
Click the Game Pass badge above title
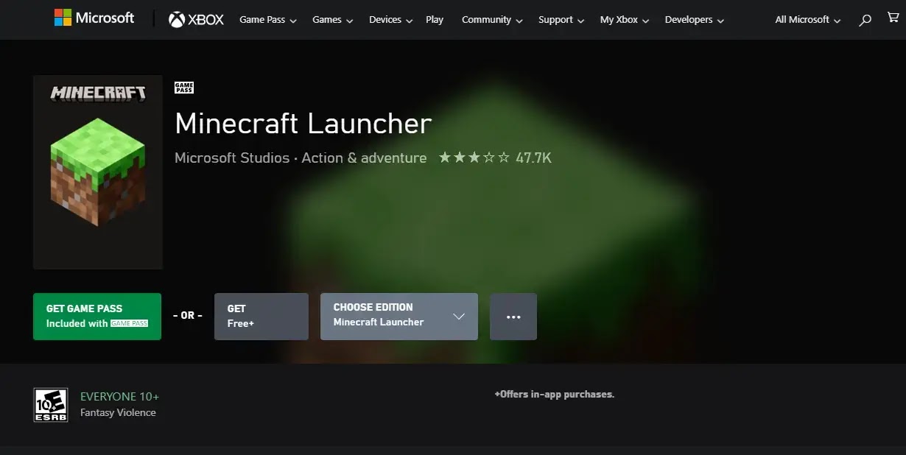click(x=184, y=88)
